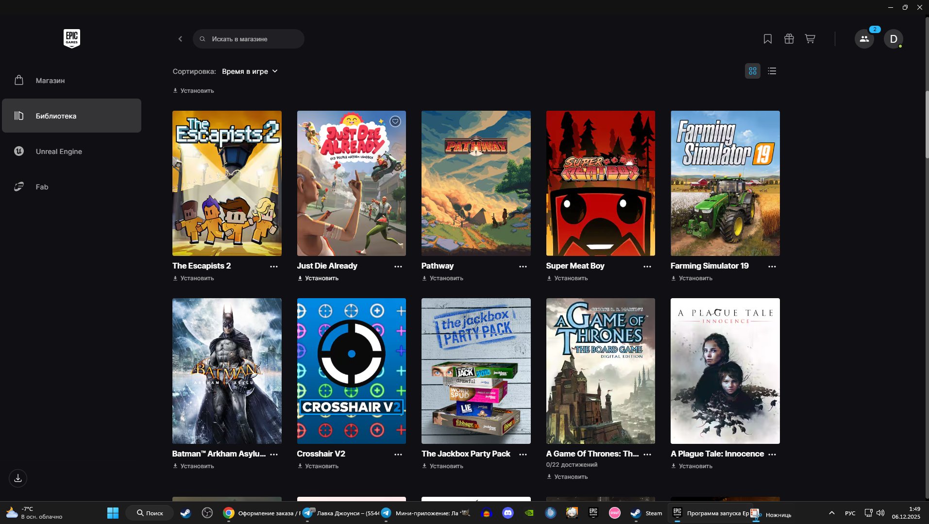Open Магазин in the sidebar
Image resolution: width=929 pixels, height=524 pixels.
point(50,81)
